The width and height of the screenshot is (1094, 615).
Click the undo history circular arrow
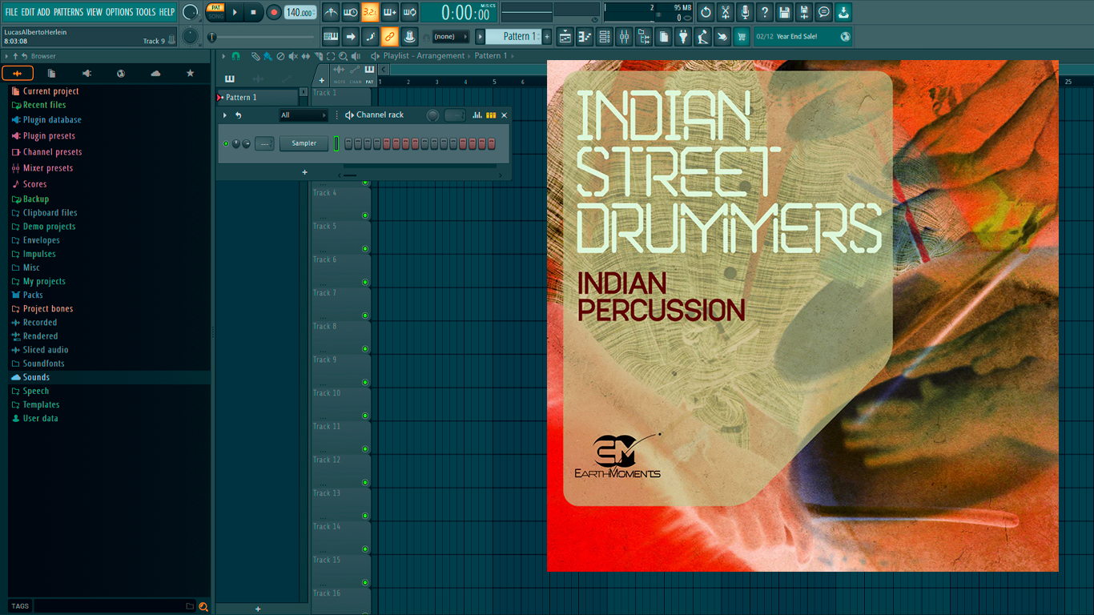[706, 12]
